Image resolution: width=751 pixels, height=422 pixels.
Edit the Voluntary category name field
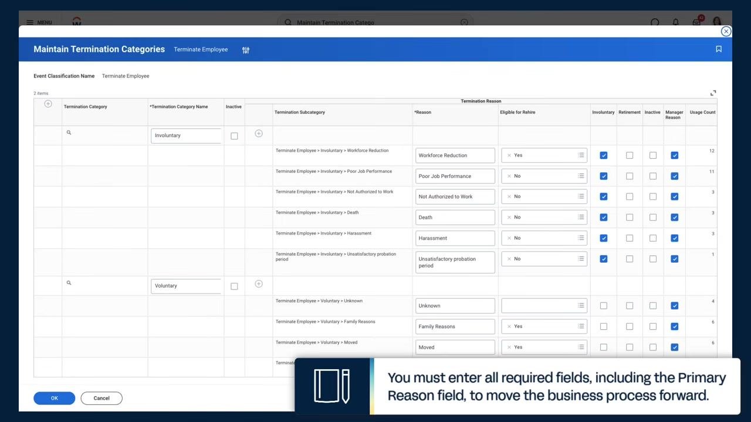point(186,286)
